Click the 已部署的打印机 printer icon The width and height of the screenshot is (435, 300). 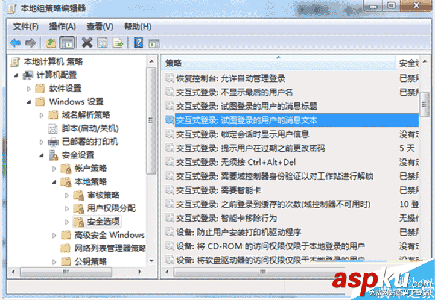pos(53,142)
